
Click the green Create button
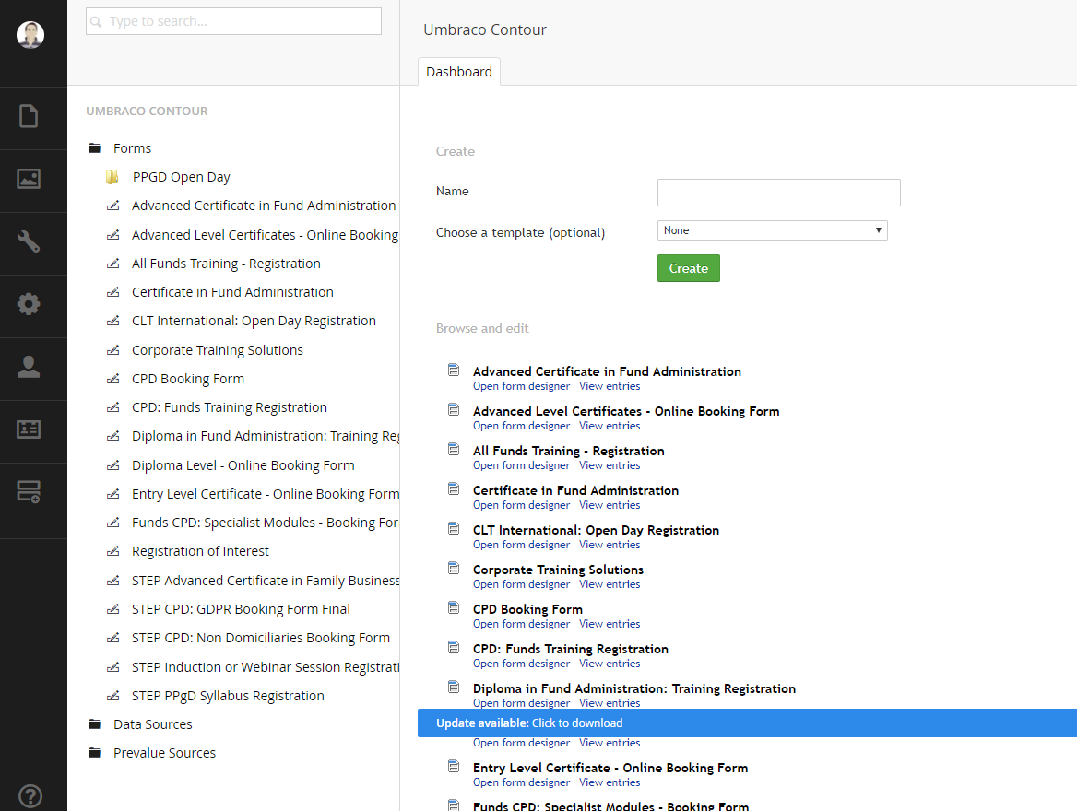point(688,268)
